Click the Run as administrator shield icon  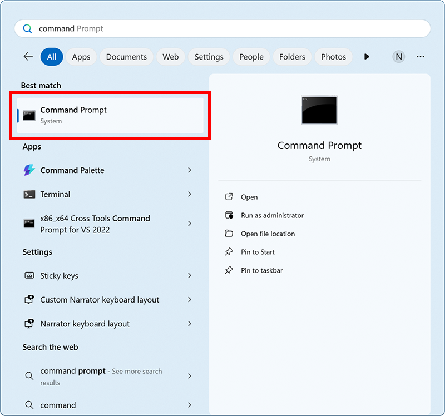pyautogui.click(x=229, y=215)
